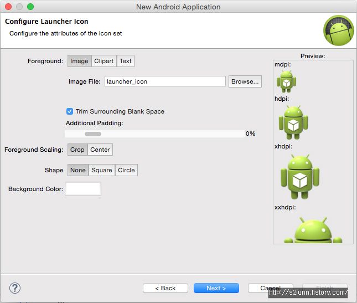
Task: Click the Cancel button
Action: click(x=271, y=288)
